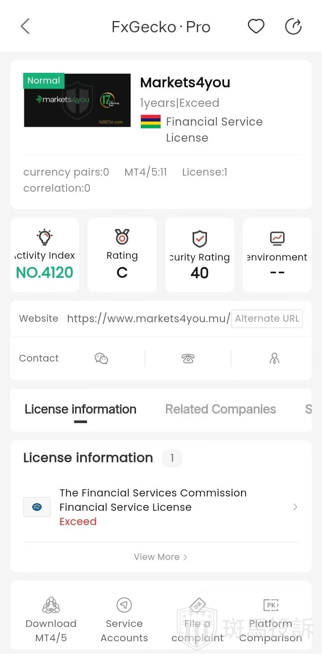This screenshot has width=322, height=656.
Task: Tap the share icon
Action: 293,27
